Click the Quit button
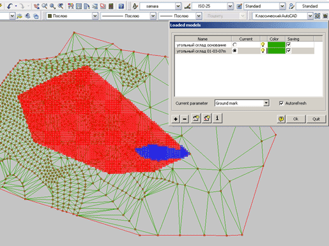Screen dimensions: 329x246 316,119
